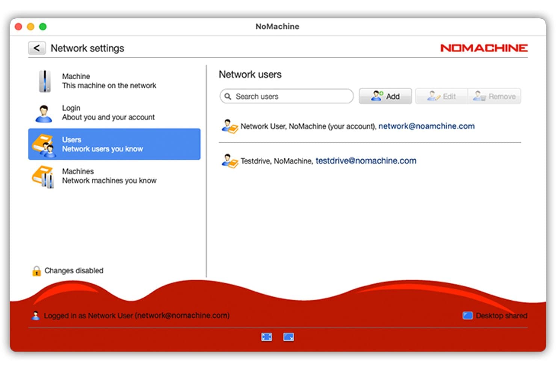Click the Changes disabled label
Viewport: 556px width, 371px height.
coord(74,271)
